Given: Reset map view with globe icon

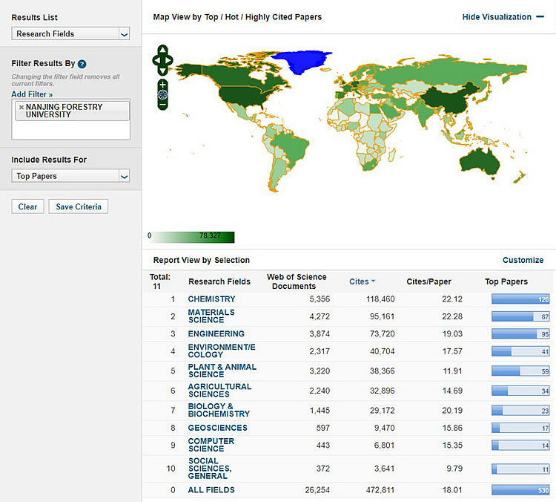Looking at the screenshot, I should (162, 95).
